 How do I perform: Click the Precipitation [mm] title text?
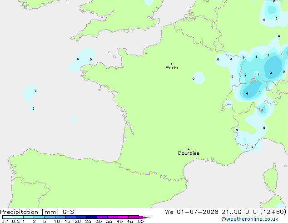pyautogui.click(x=30, y=212)
